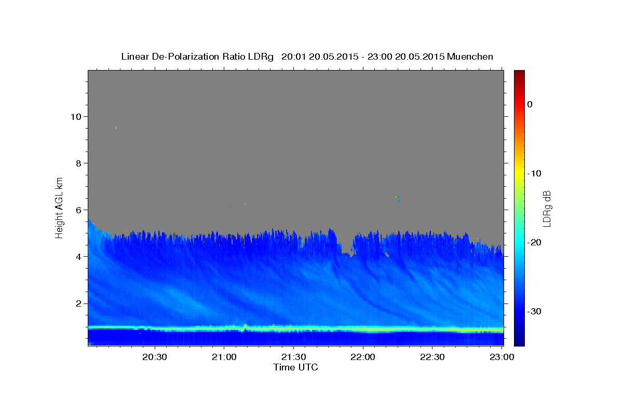The height and width of the screenshot is (415, 623).
Task: Click the 23:00 time tick label
Action: point(502,357)
